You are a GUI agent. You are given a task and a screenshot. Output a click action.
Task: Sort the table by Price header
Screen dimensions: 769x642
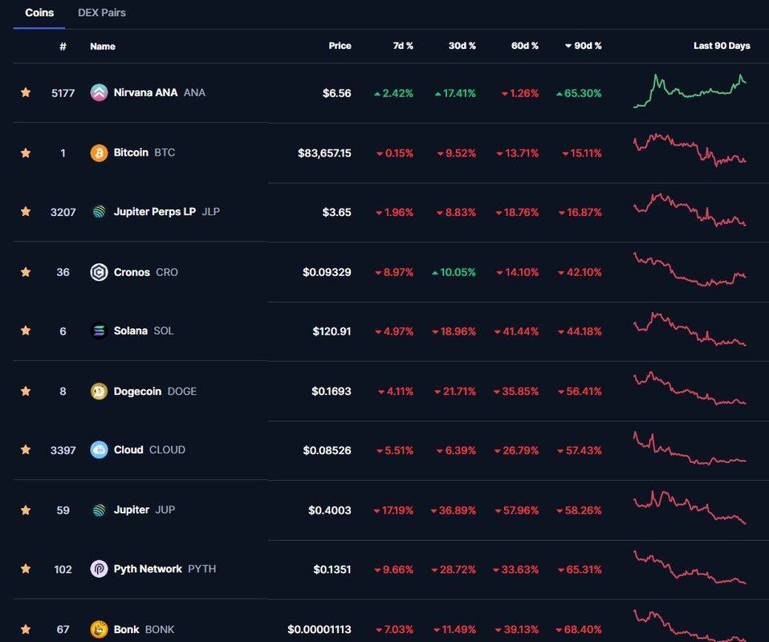(x=340, y=46)
